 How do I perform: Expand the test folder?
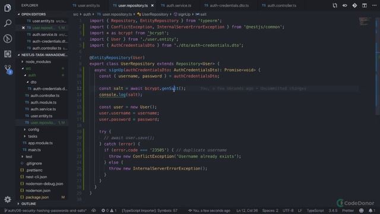(29, 157)
